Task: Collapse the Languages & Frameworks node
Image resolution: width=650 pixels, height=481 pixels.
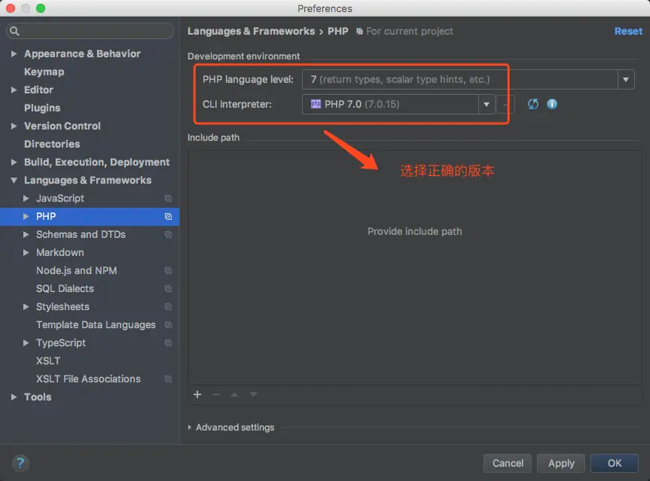Action: tap(14, 180)
